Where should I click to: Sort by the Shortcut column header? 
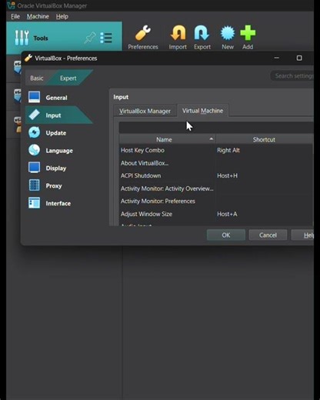(264, 139)
